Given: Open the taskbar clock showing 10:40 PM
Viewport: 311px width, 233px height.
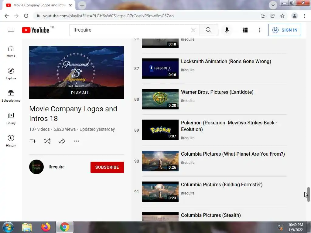Looking at the screenshot, I should [x=296, y=227].
